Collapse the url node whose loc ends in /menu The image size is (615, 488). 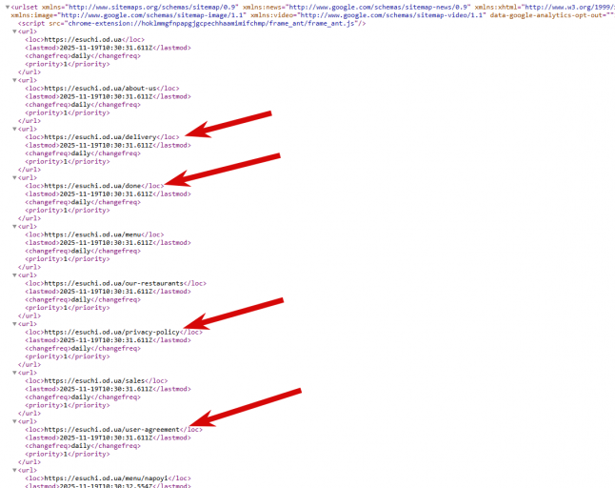coord(14,227)
